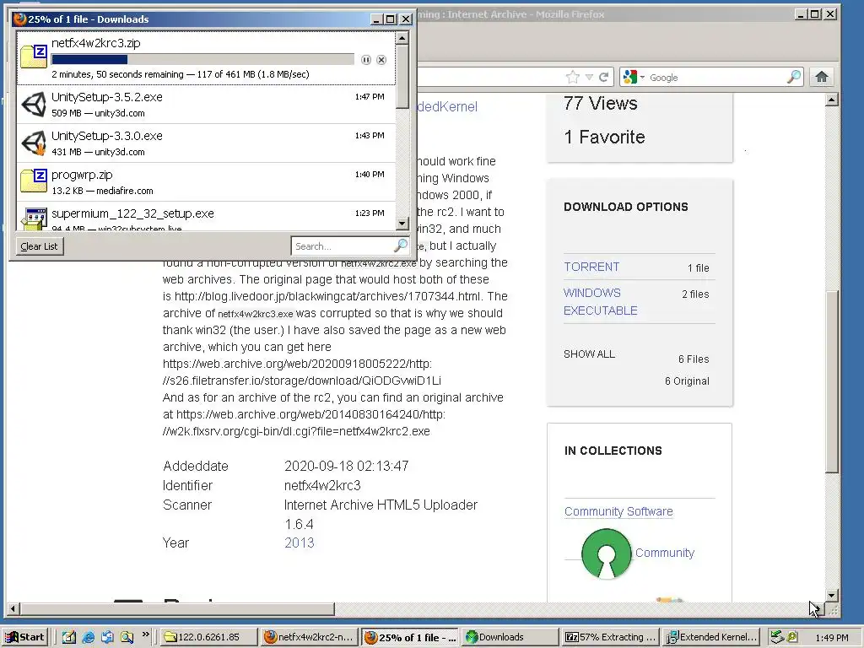Screen dimensions: 864x648
Task: Focus the Google search box
Action: (x=716, y=77)
